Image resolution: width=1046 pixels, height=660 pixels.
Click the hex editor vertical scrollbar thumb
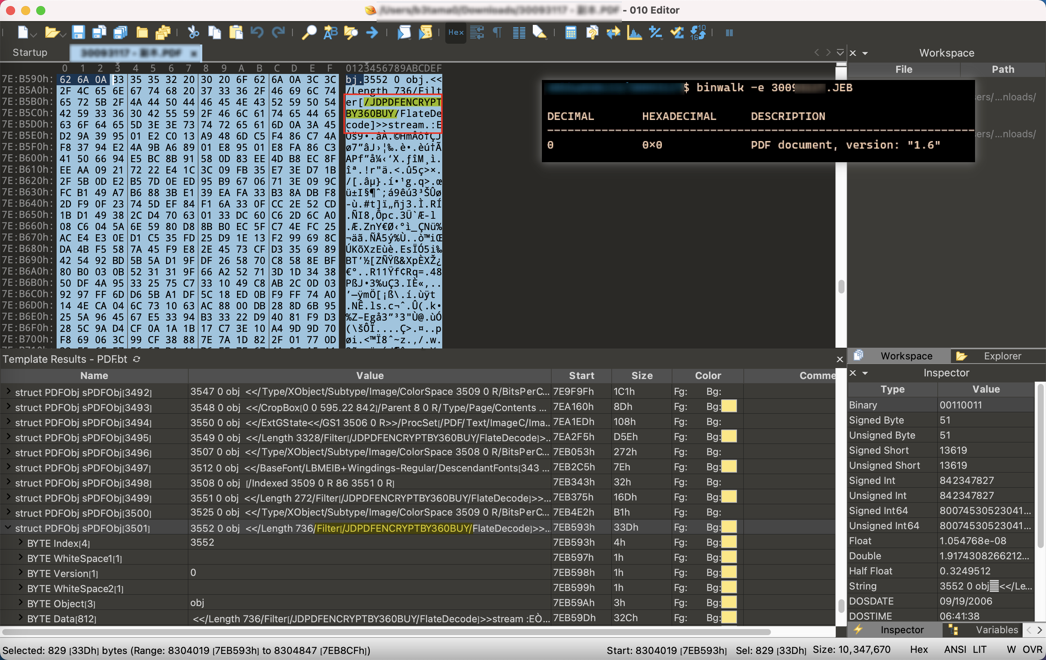[841, 287]
